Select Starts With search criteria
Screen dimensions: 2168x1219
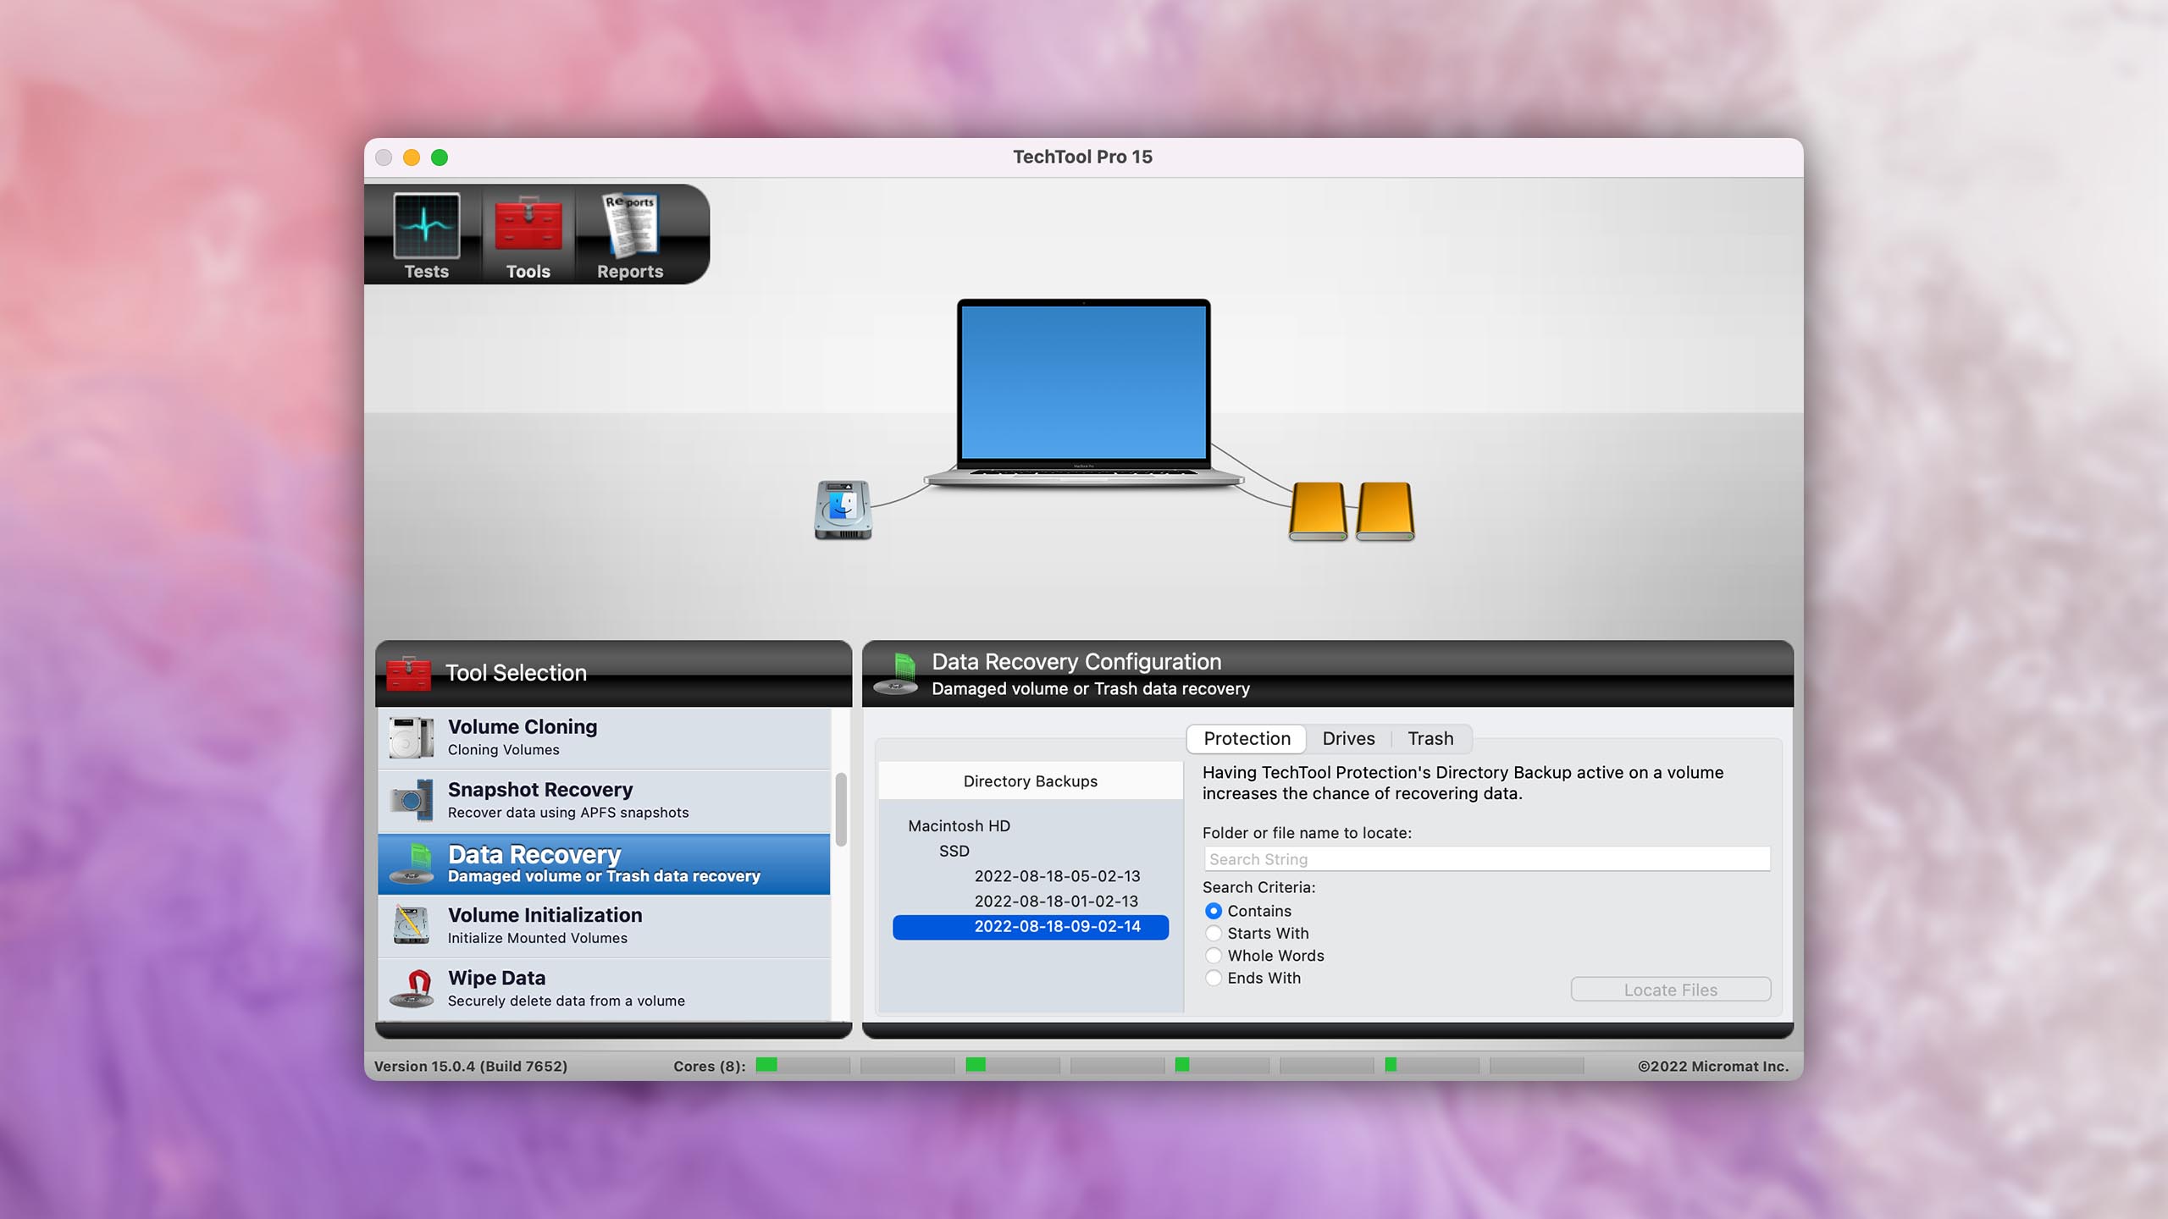coord(1214,933)
